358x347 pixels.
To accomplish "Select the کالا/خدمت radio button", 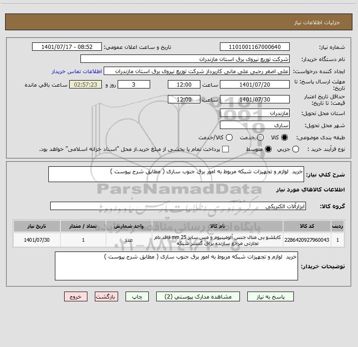I will coord(229,137).
